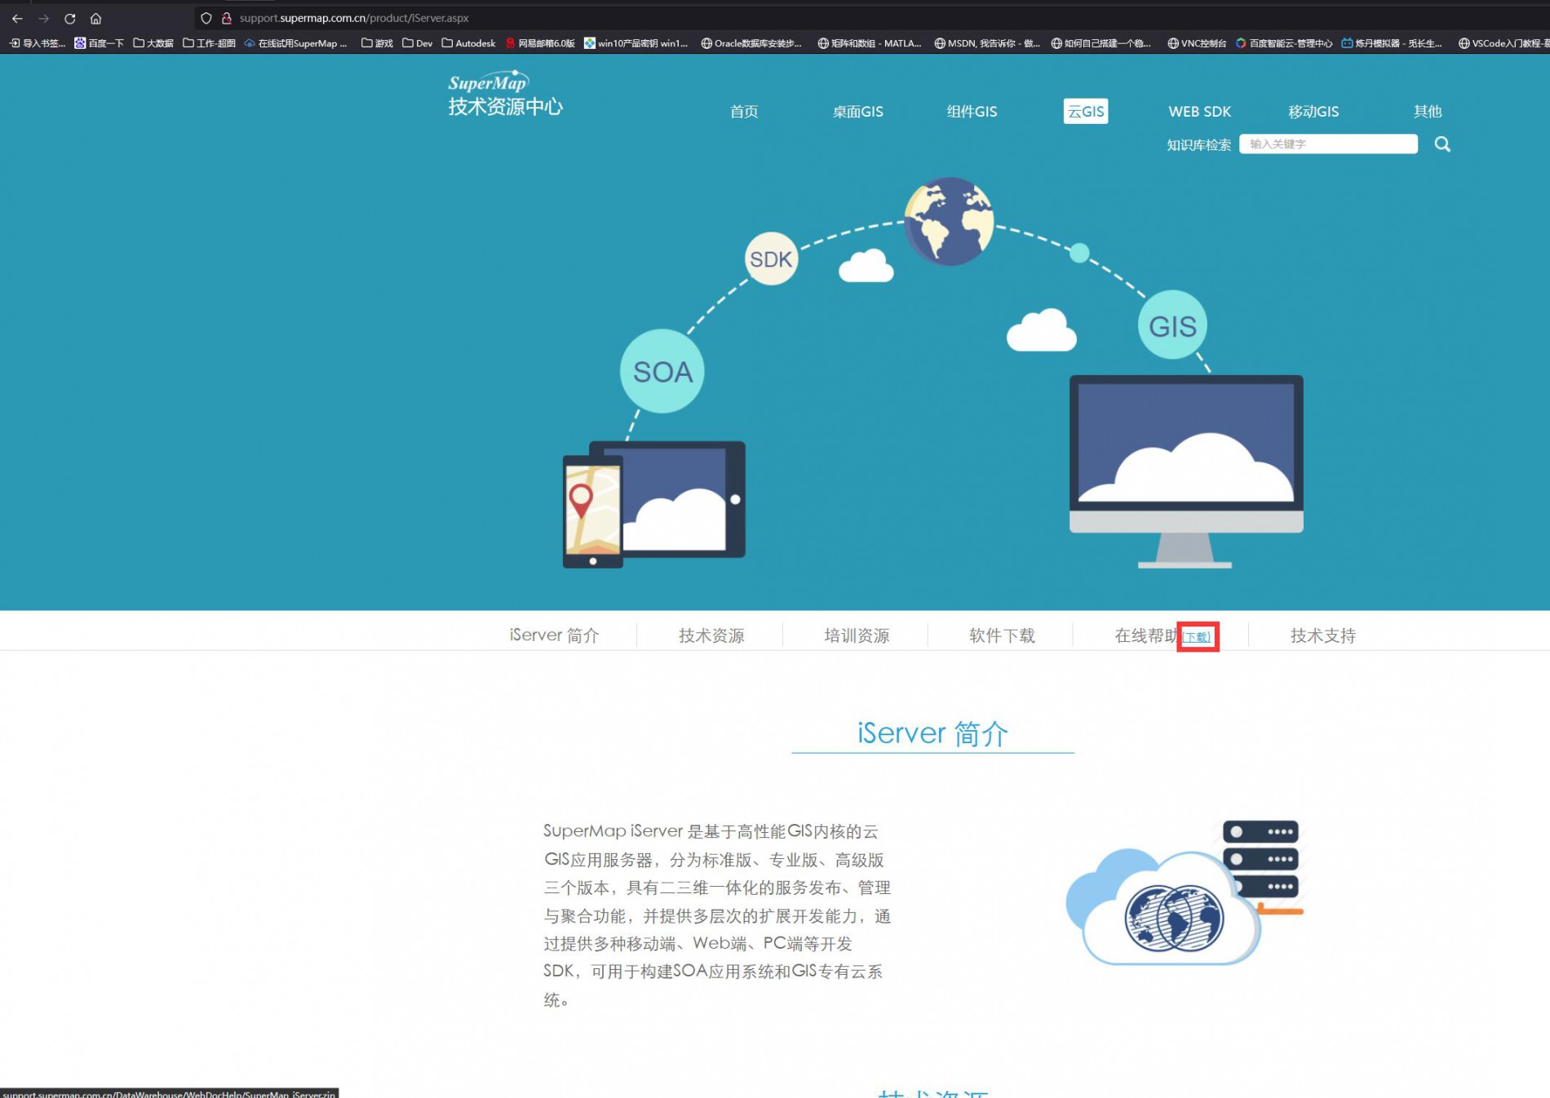Screen dimensions: 1550x1098
Task: Open the VSCode入门教程 bookmark
Action: pos(1503,43)
